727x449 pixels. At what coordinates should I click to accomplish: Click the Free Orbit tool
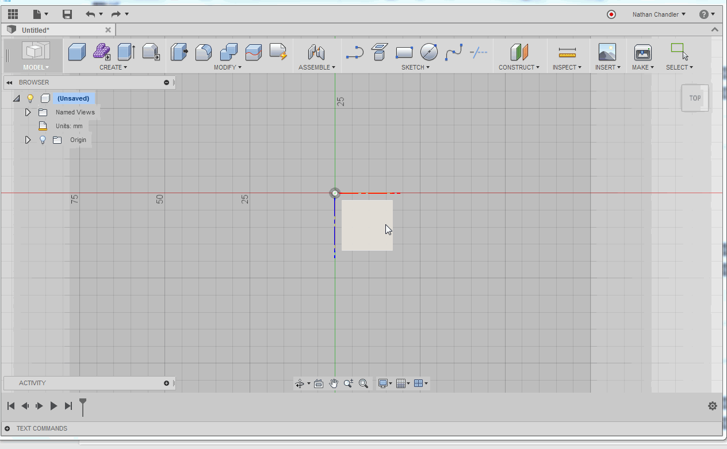coord(300,383)
